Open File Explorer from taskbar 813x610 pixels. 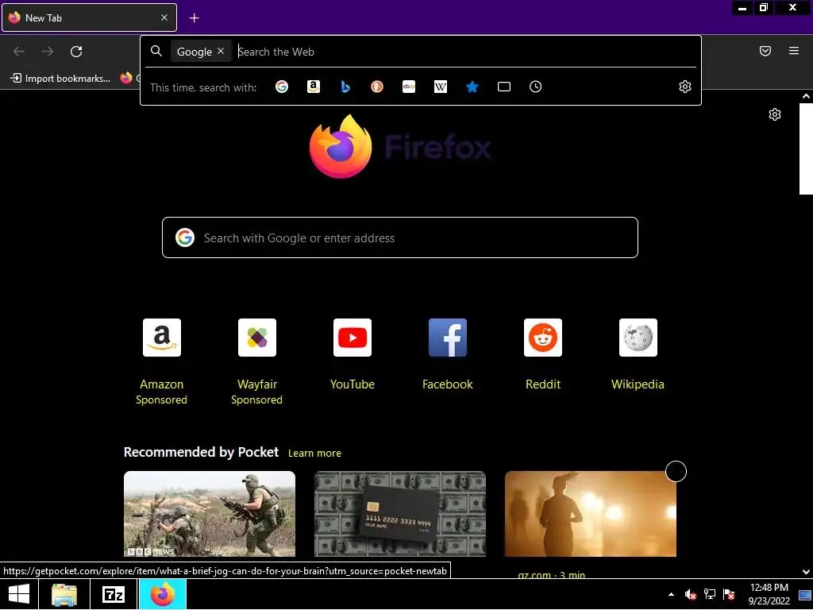[x=64, y=594]
